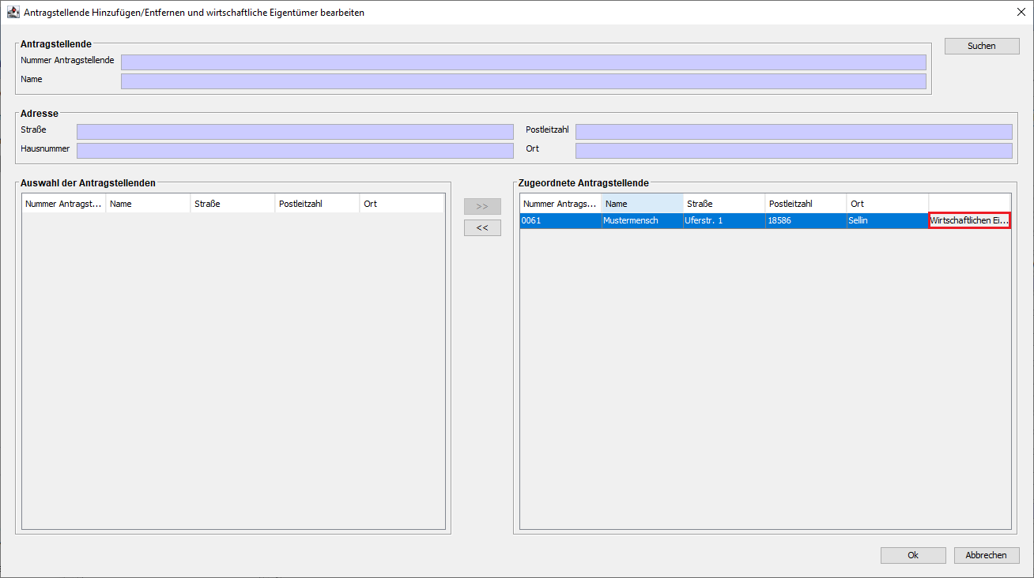Cancel with the Abbrechen button

pos(986,555)
